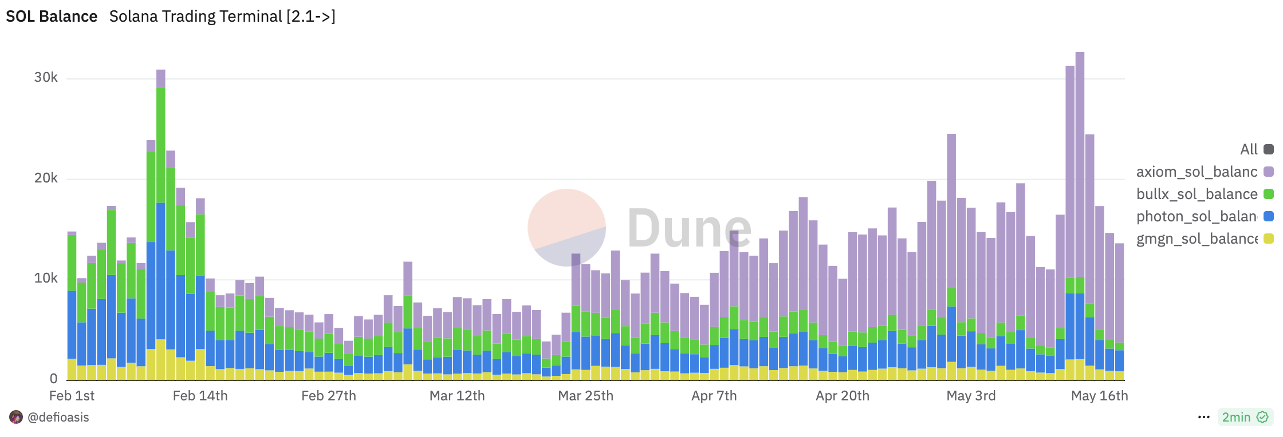Image resolution: width=1283 pixels, height=437 pixels.
Task: Click the SOL Balance chart title
Action: pyautogui.click(x=52, y=16)
